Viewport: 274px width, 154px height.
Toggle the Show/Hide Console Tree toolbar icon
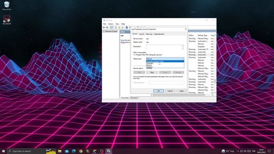[111, 27]
